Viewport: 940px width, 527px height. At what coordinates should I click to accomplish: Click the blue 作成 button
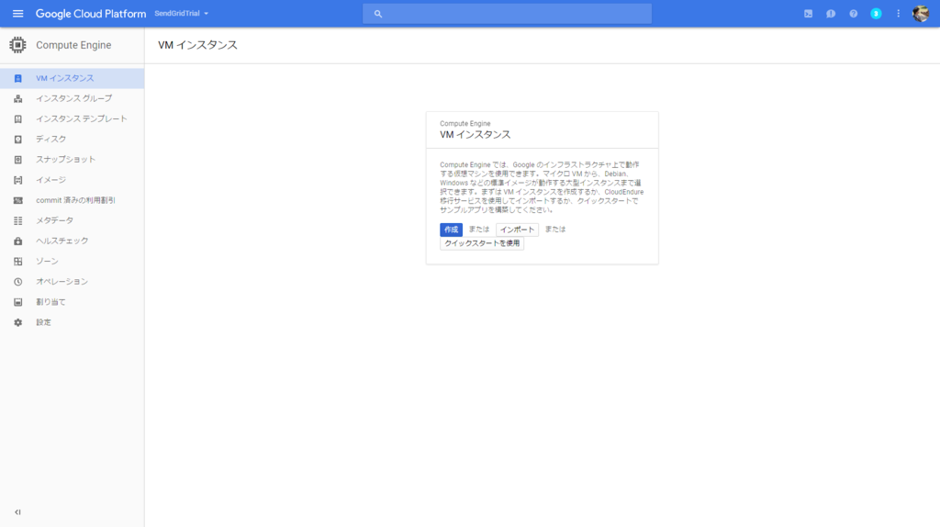tap(451, 230)
